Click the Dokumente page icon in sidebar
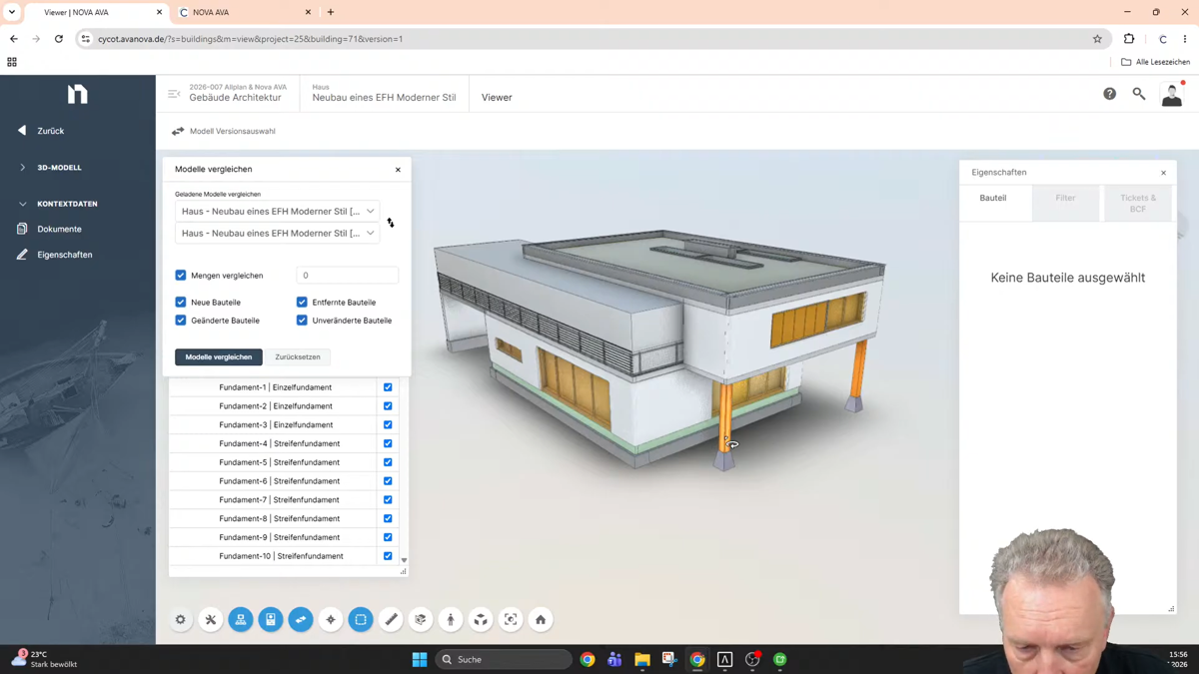This screenshot has height=674, width=1199. tap(22, 229)
